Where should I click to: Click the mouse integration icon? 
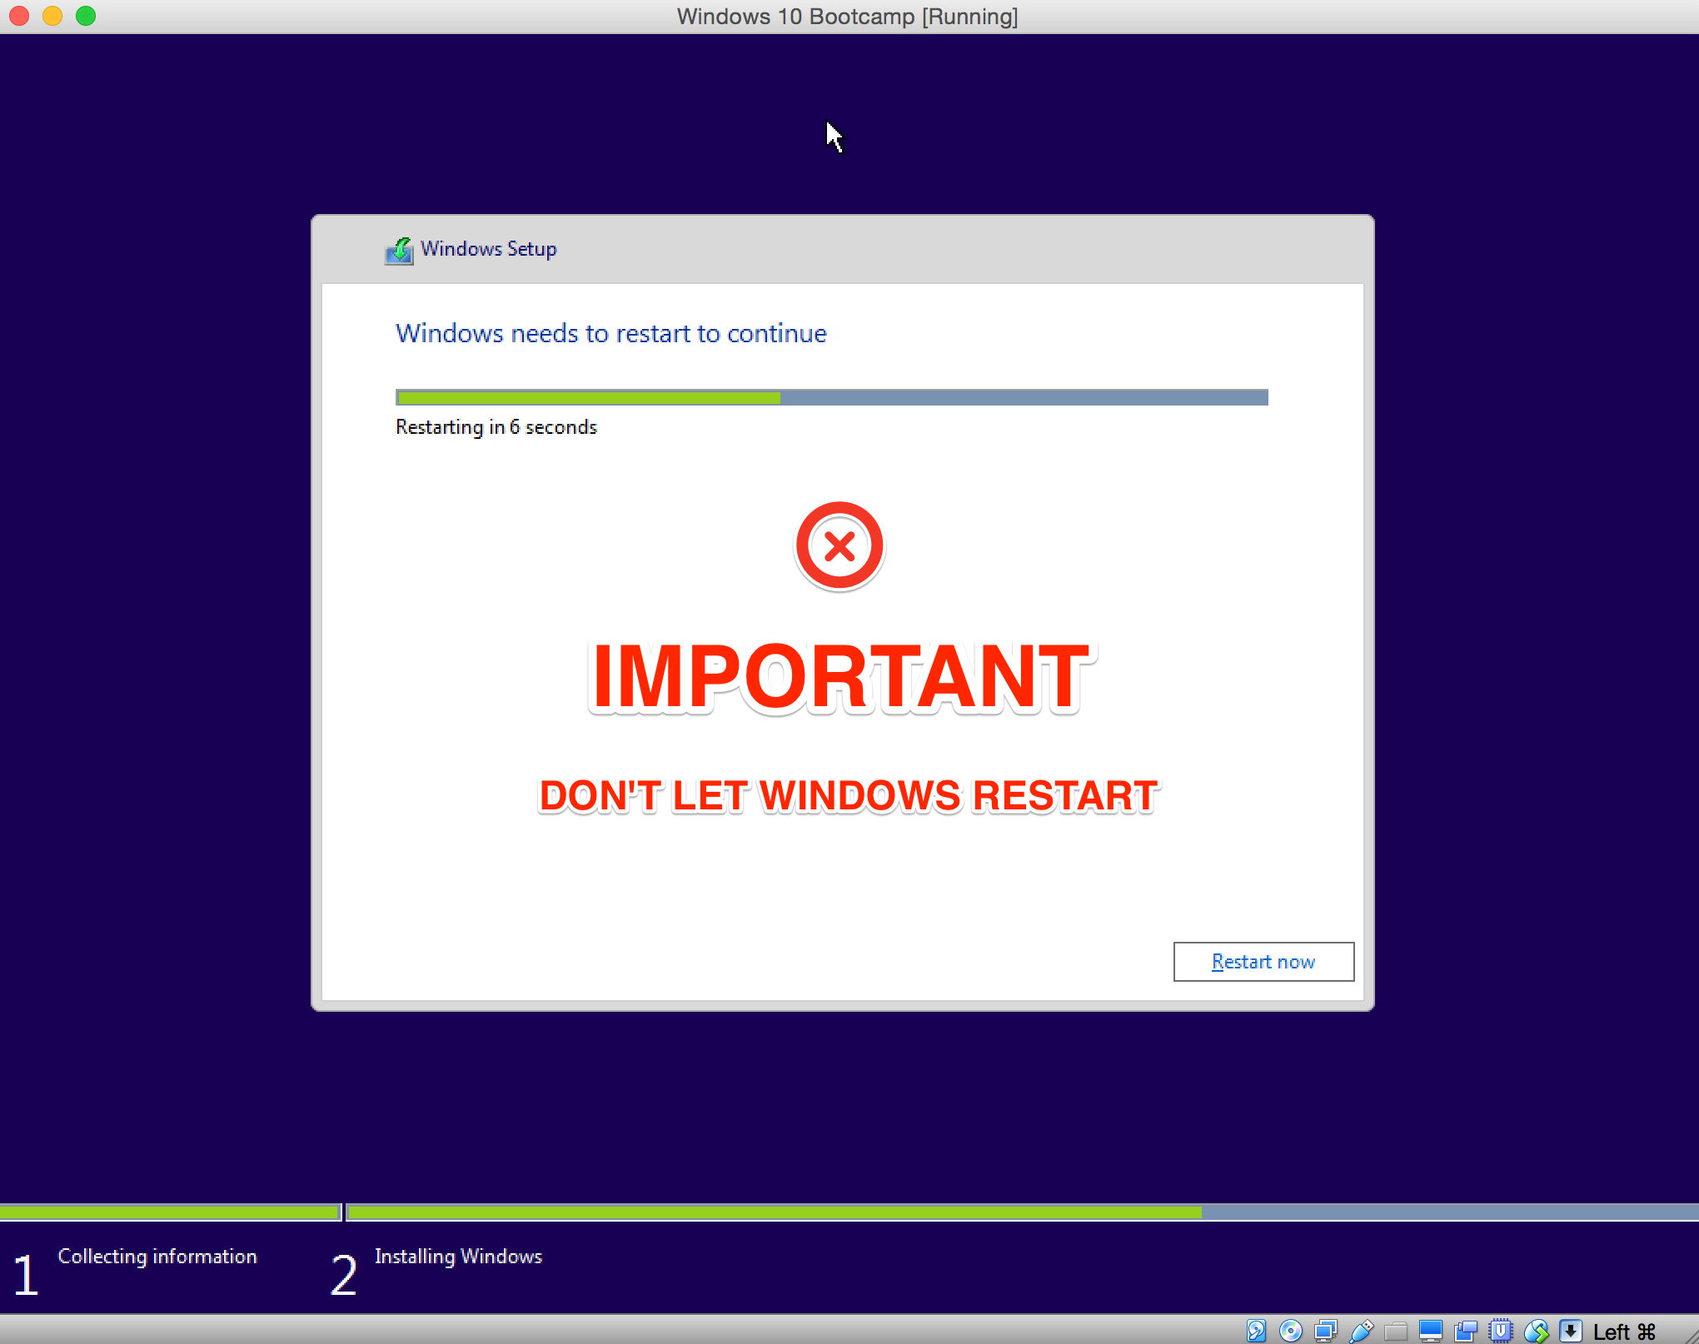(1536, 1331)
